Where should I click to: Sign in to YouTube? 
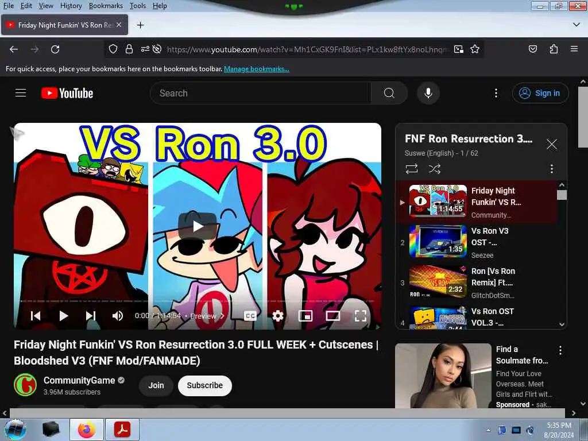pos(540,93)
